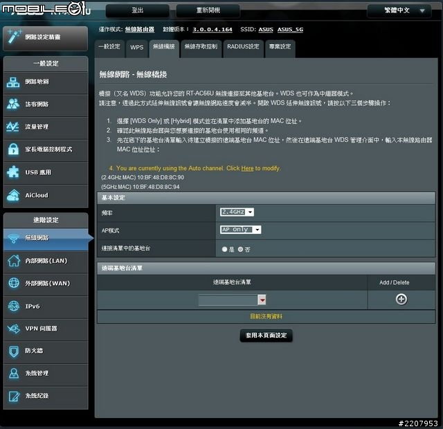
Task: Open 流量管理 traffic manager icon
Action: (13, 127)
